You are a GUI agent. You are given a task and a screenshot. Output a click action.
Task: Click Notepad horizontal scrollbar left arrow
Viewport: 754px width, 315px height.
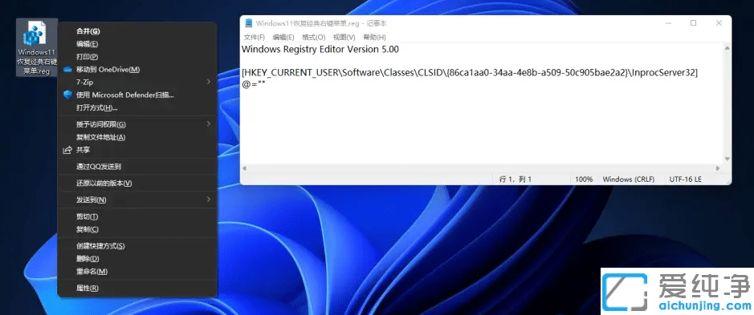[244, 168]
